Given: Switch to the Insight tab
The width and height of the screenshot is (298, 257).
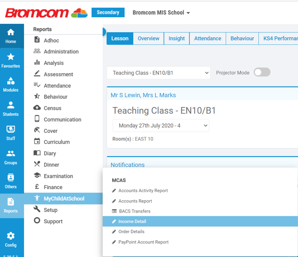Looking at the screenshot, I should pyautogui.click(x=177, y=39).
